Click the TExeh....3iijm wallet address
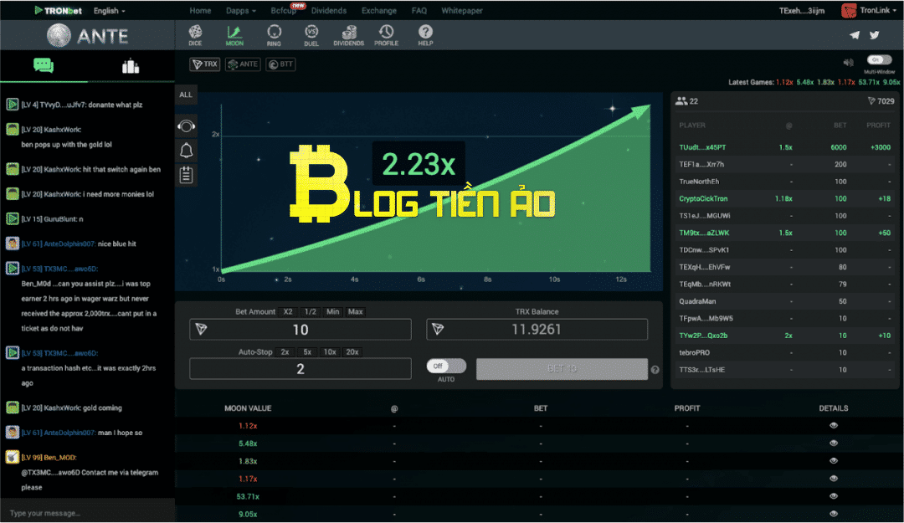 [x=802, y=10]
